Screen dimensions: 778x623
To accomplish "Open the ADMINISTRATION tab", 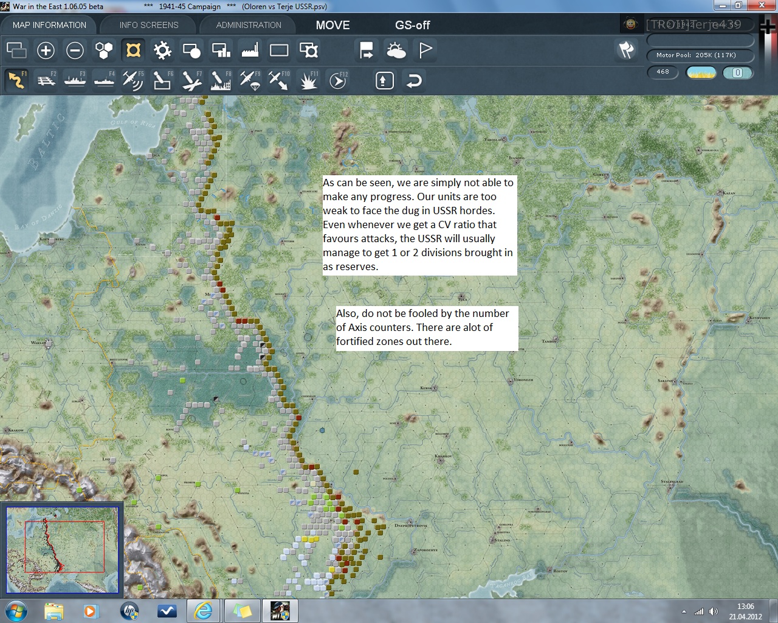I will (249, 25).
